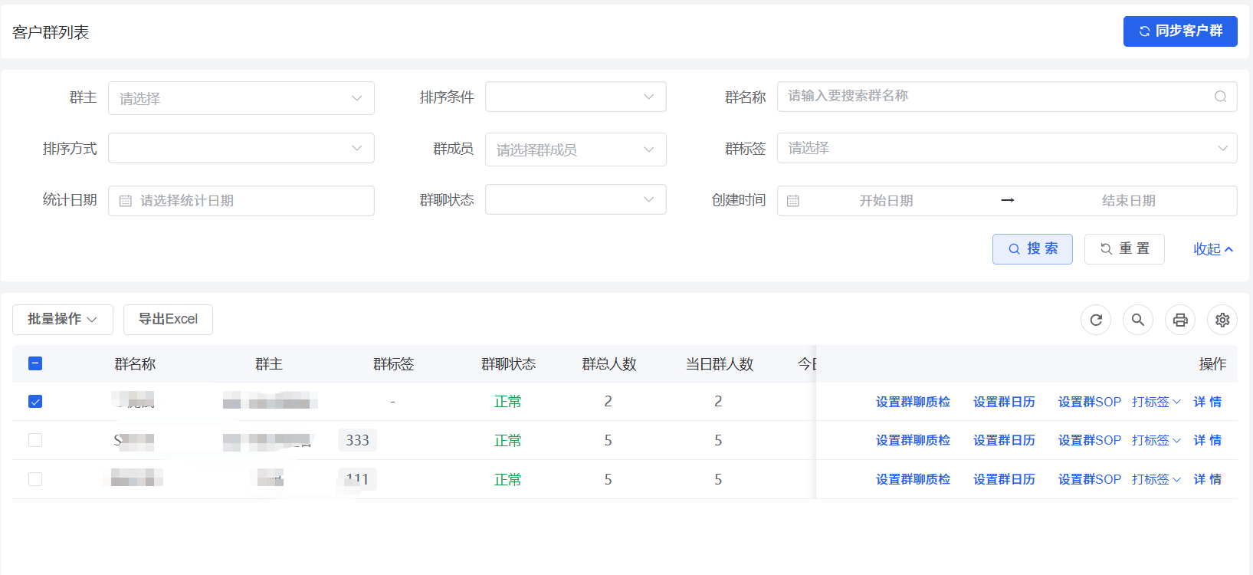This screenshot has height=575, width=1253.
Task: Click 设置群SOP in first row
Action: click(1089, 402)
